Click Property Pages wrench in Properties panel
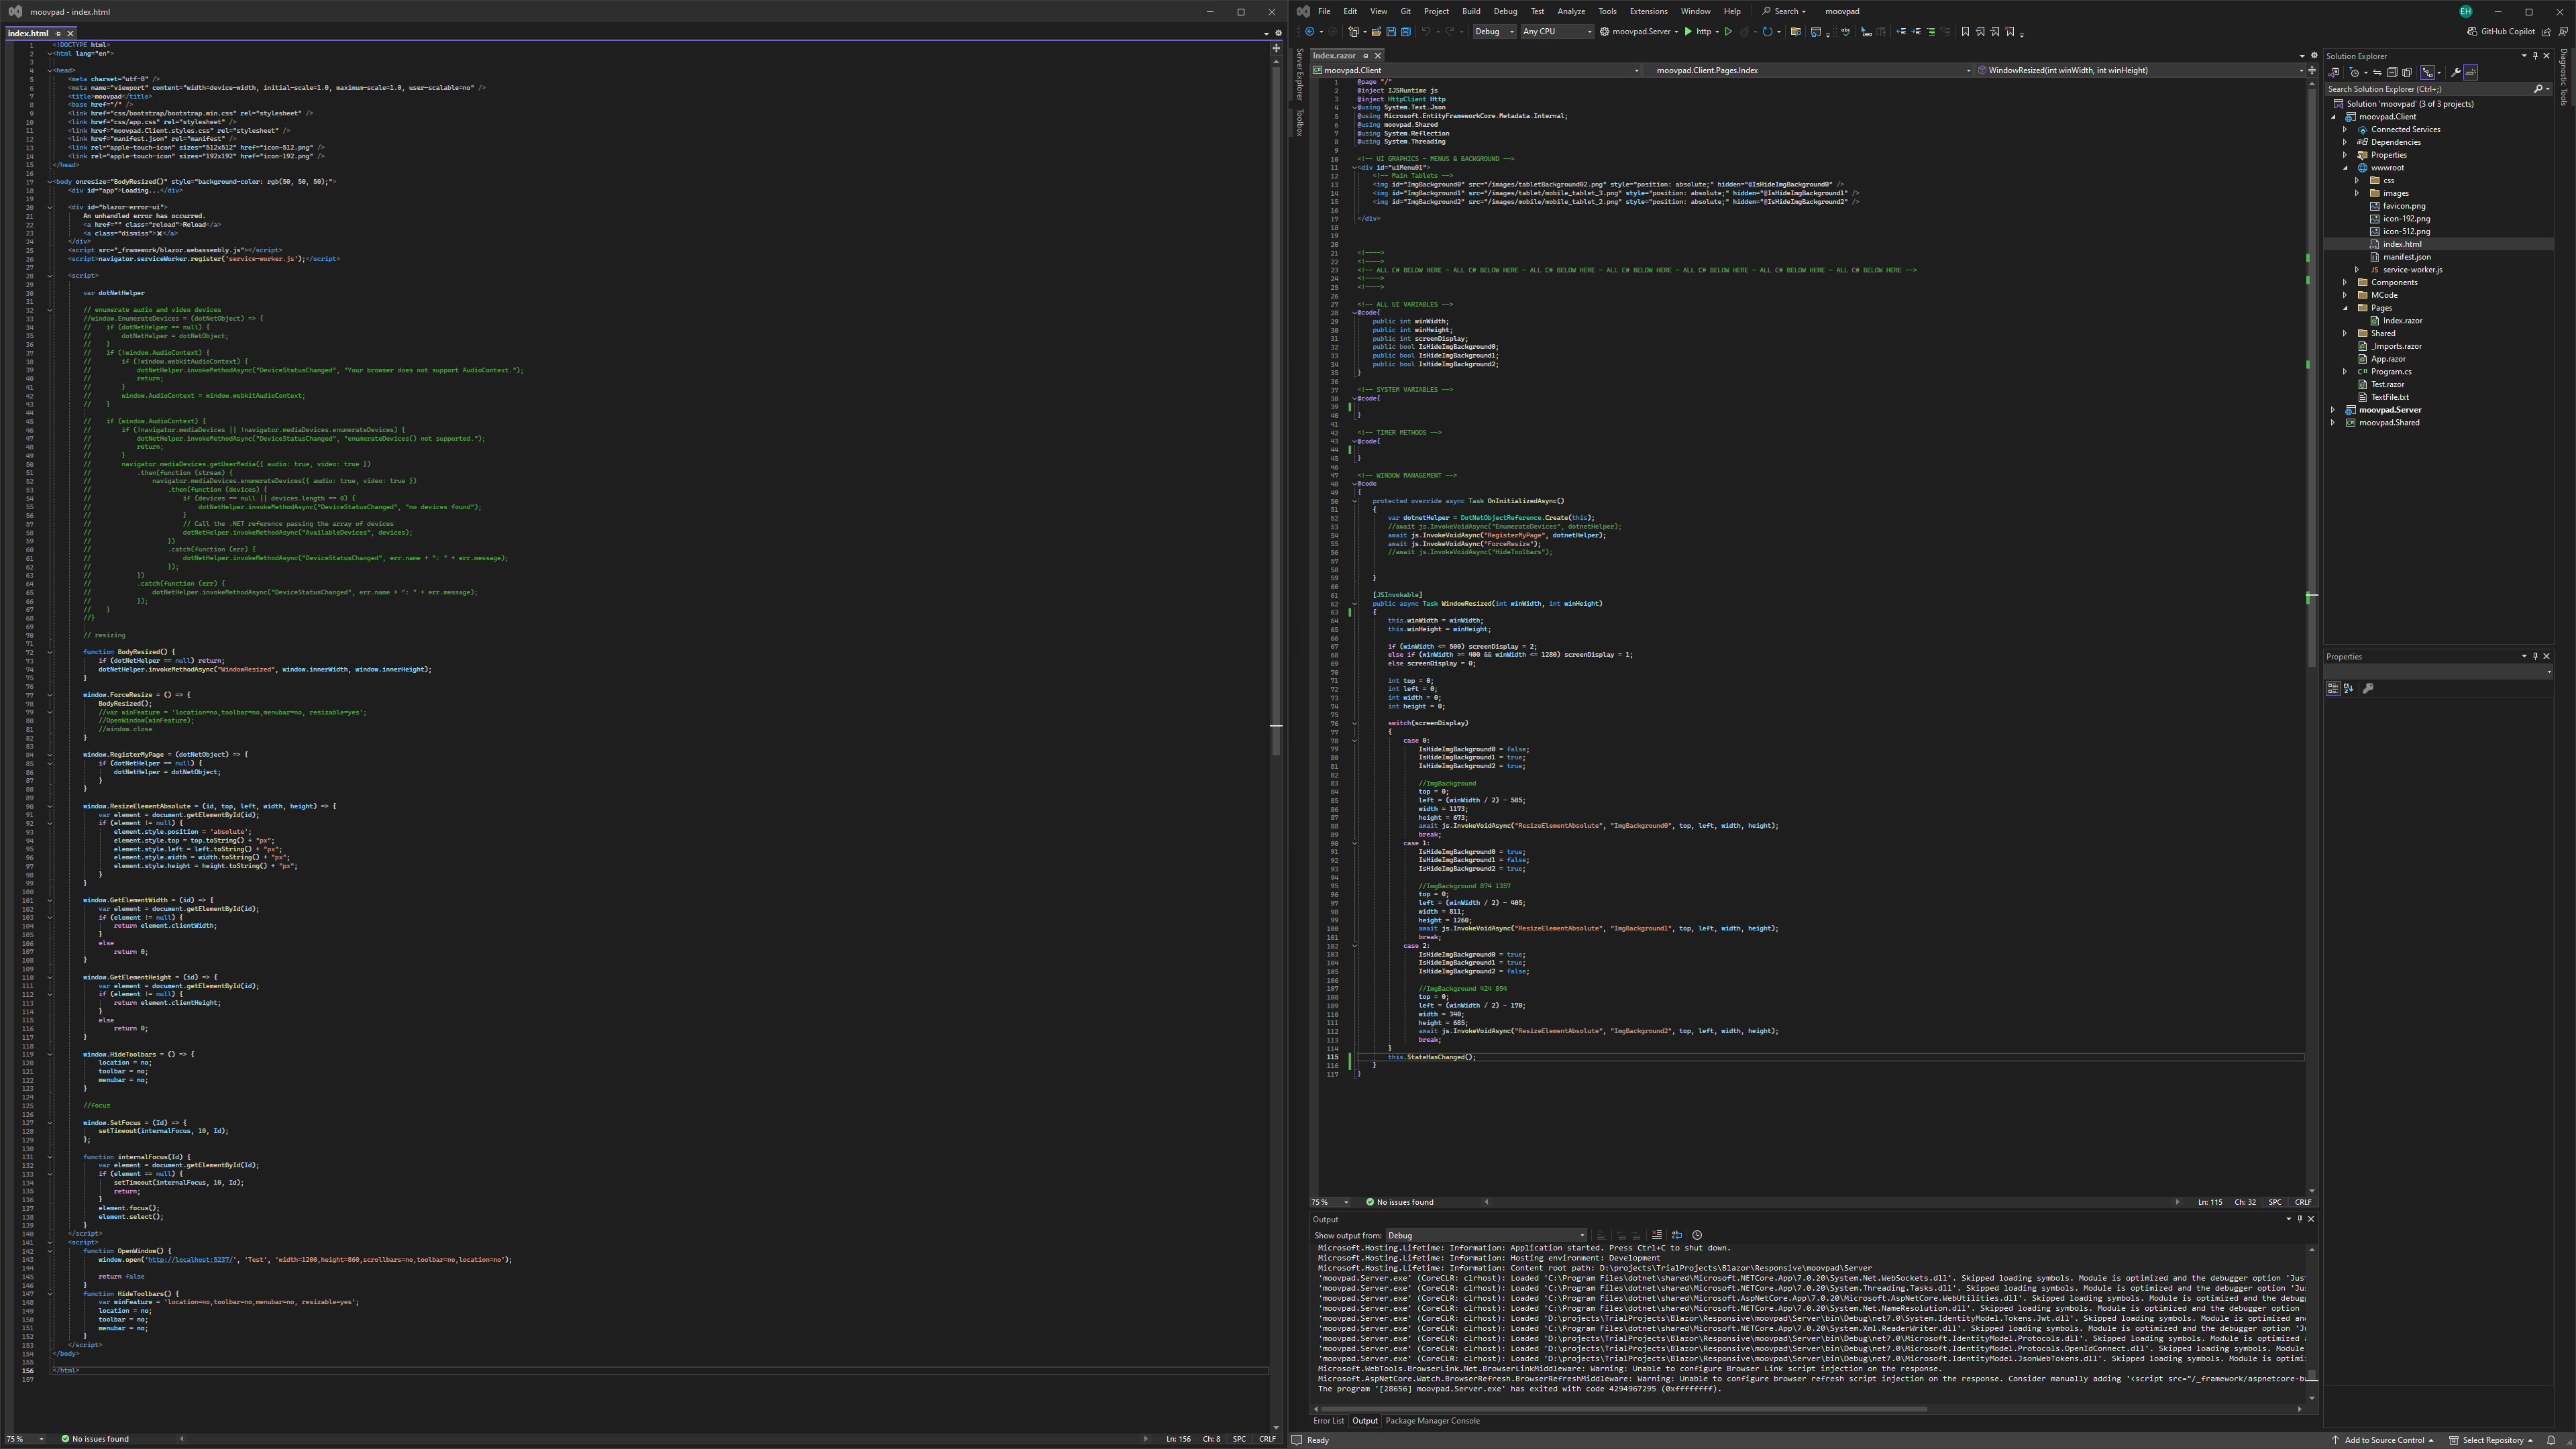The width and height of the screenshot is (2576, 1449). 2368,688
